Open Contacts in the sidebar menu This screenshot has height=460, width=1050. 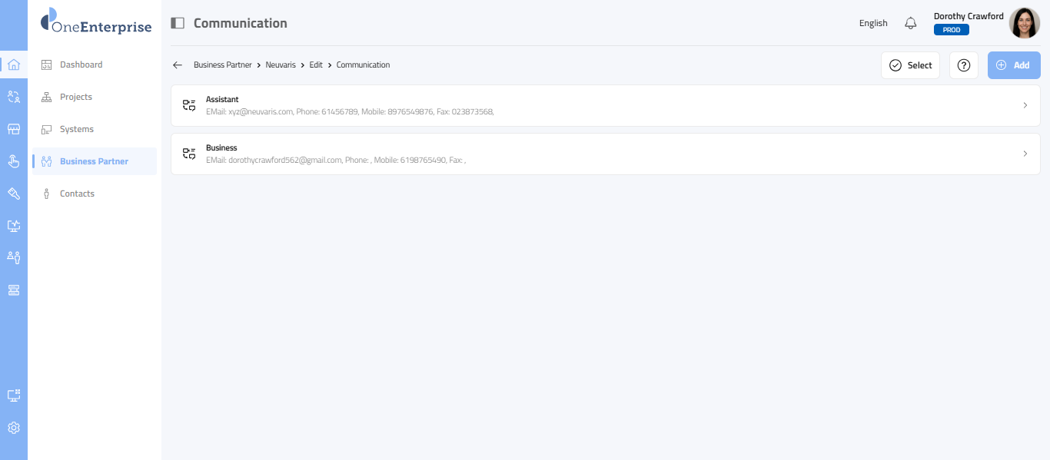point(77,194)
